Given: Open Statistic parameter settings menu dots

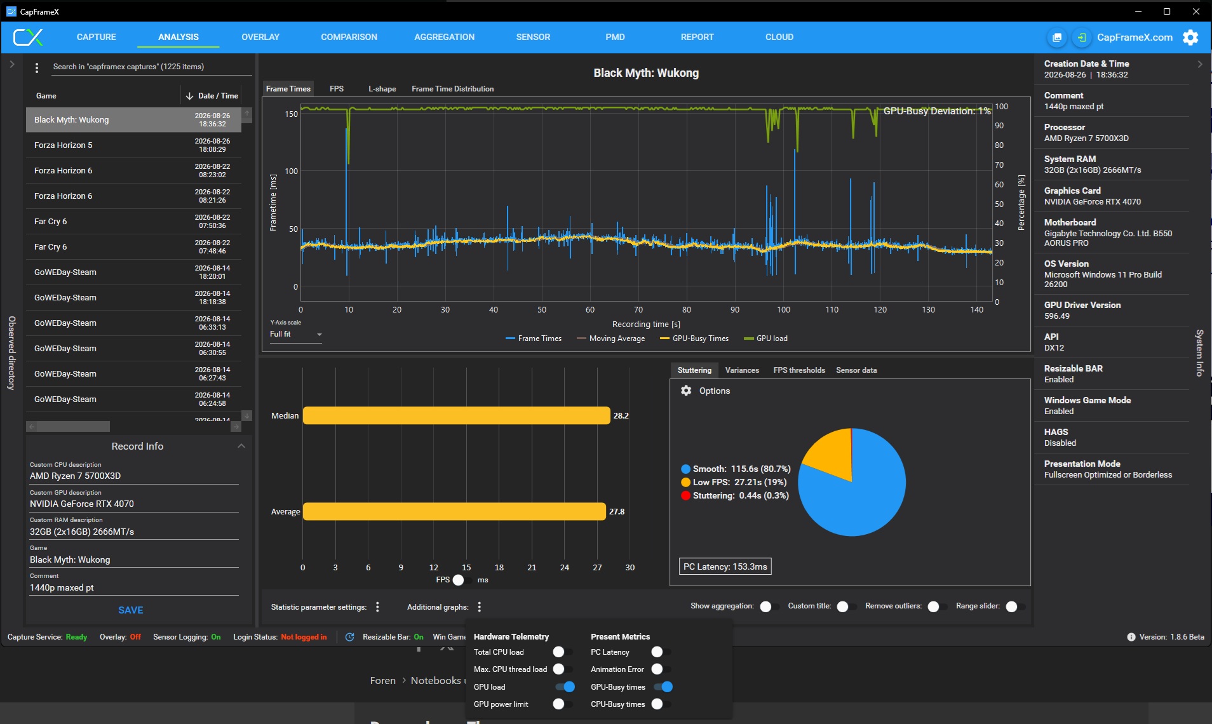Looking at the screenshot, I should tap(377, 607).
